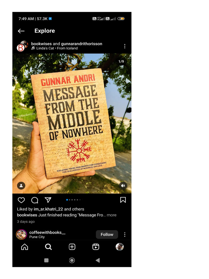This screenshot has width=209, height=279.
Task: Follow coffeewithbooks__ account
Action: coord(107,235)
